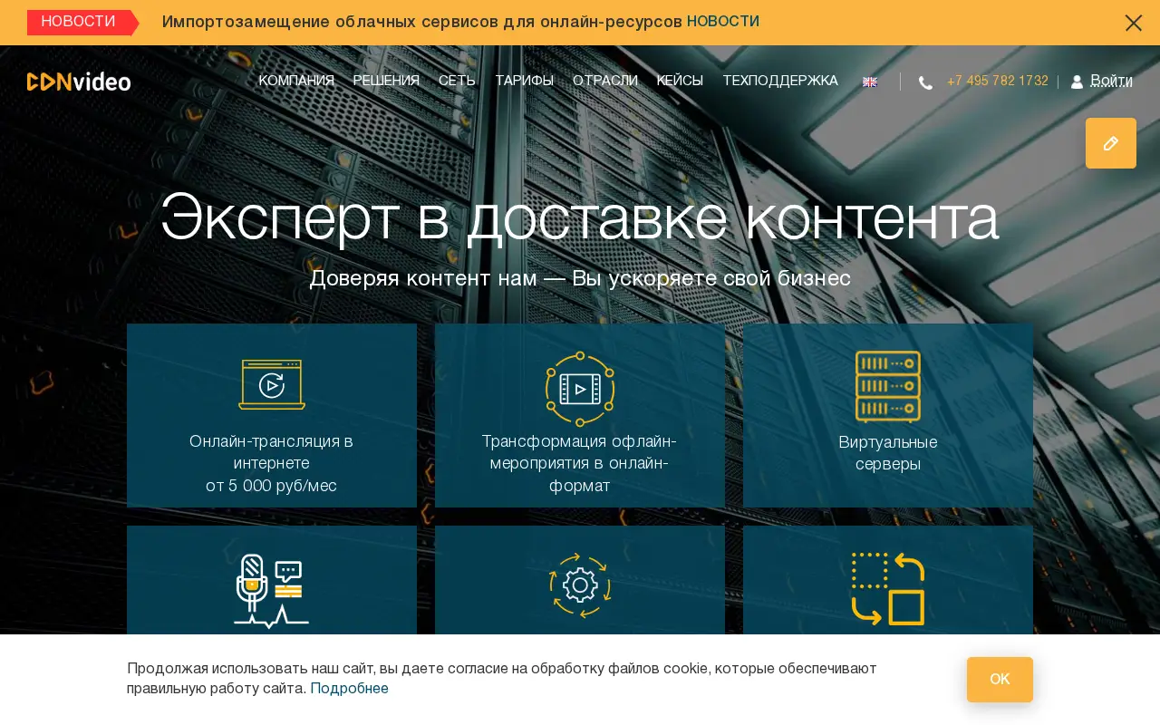Click the swap squares arrows icon
The height and width of the screenshot is (725, 1160).
pyautogui.click(x=888, y=589)
